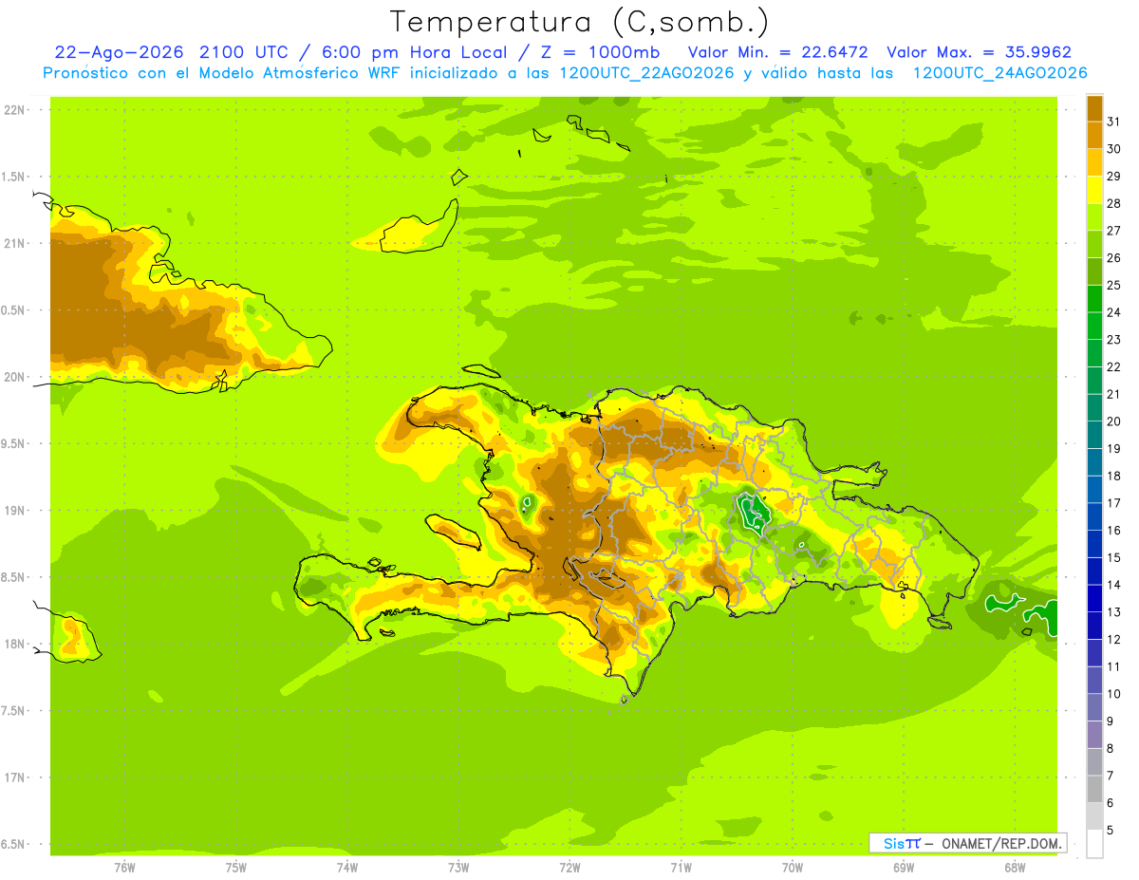The height and width of the screenshot is (880, 1139).
Task: Click the '18N' latitude label
Action: click(x=15, y=644)
